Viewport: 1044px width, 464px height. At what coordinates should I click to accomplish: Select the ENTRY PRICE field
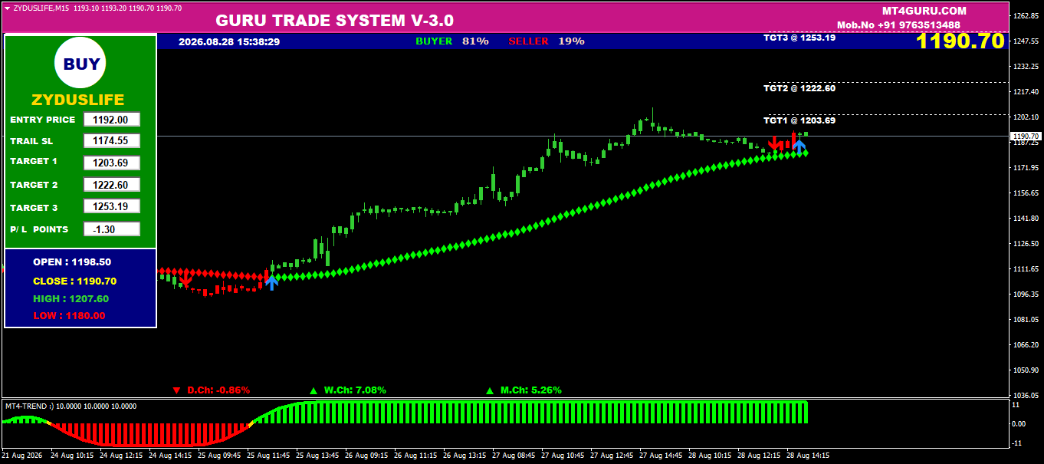(x=112, y=120)
